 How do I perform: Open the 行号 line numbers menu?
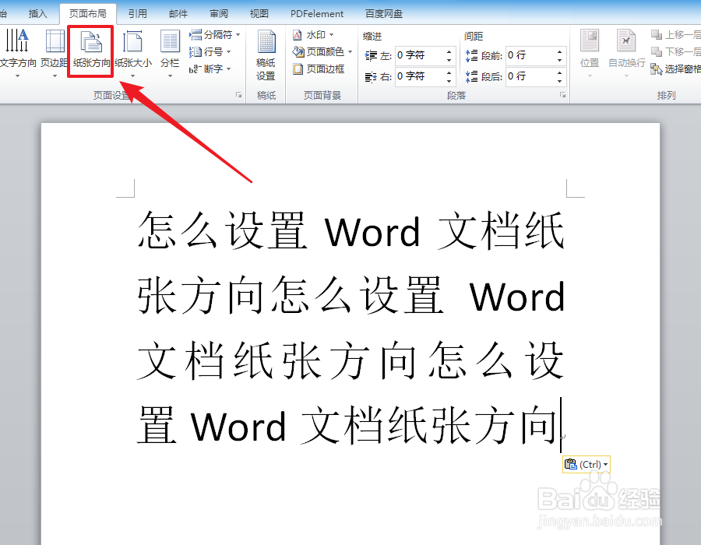tap(210, 52)
